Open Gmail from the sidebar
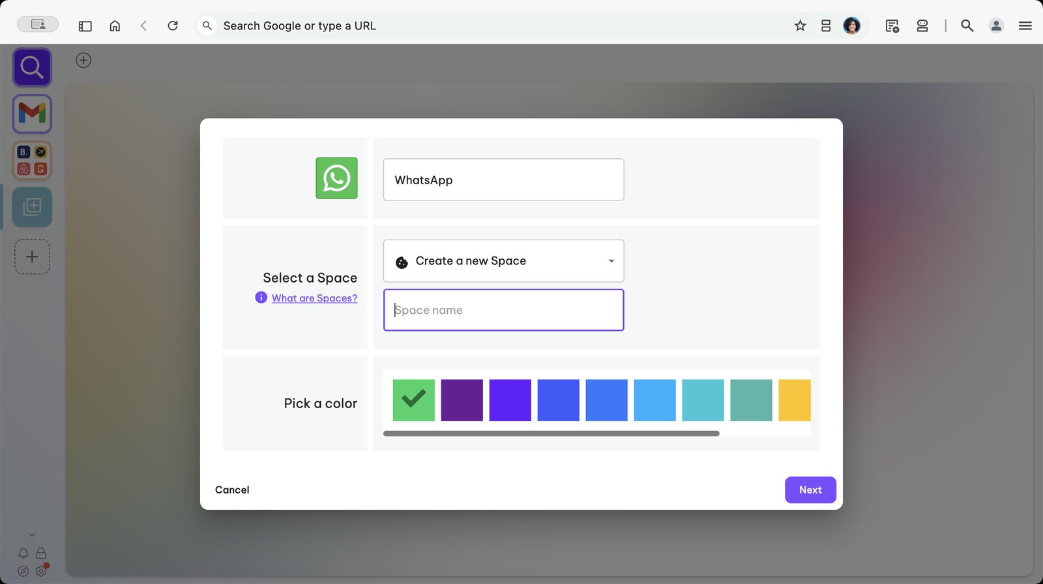 point(32,114)
